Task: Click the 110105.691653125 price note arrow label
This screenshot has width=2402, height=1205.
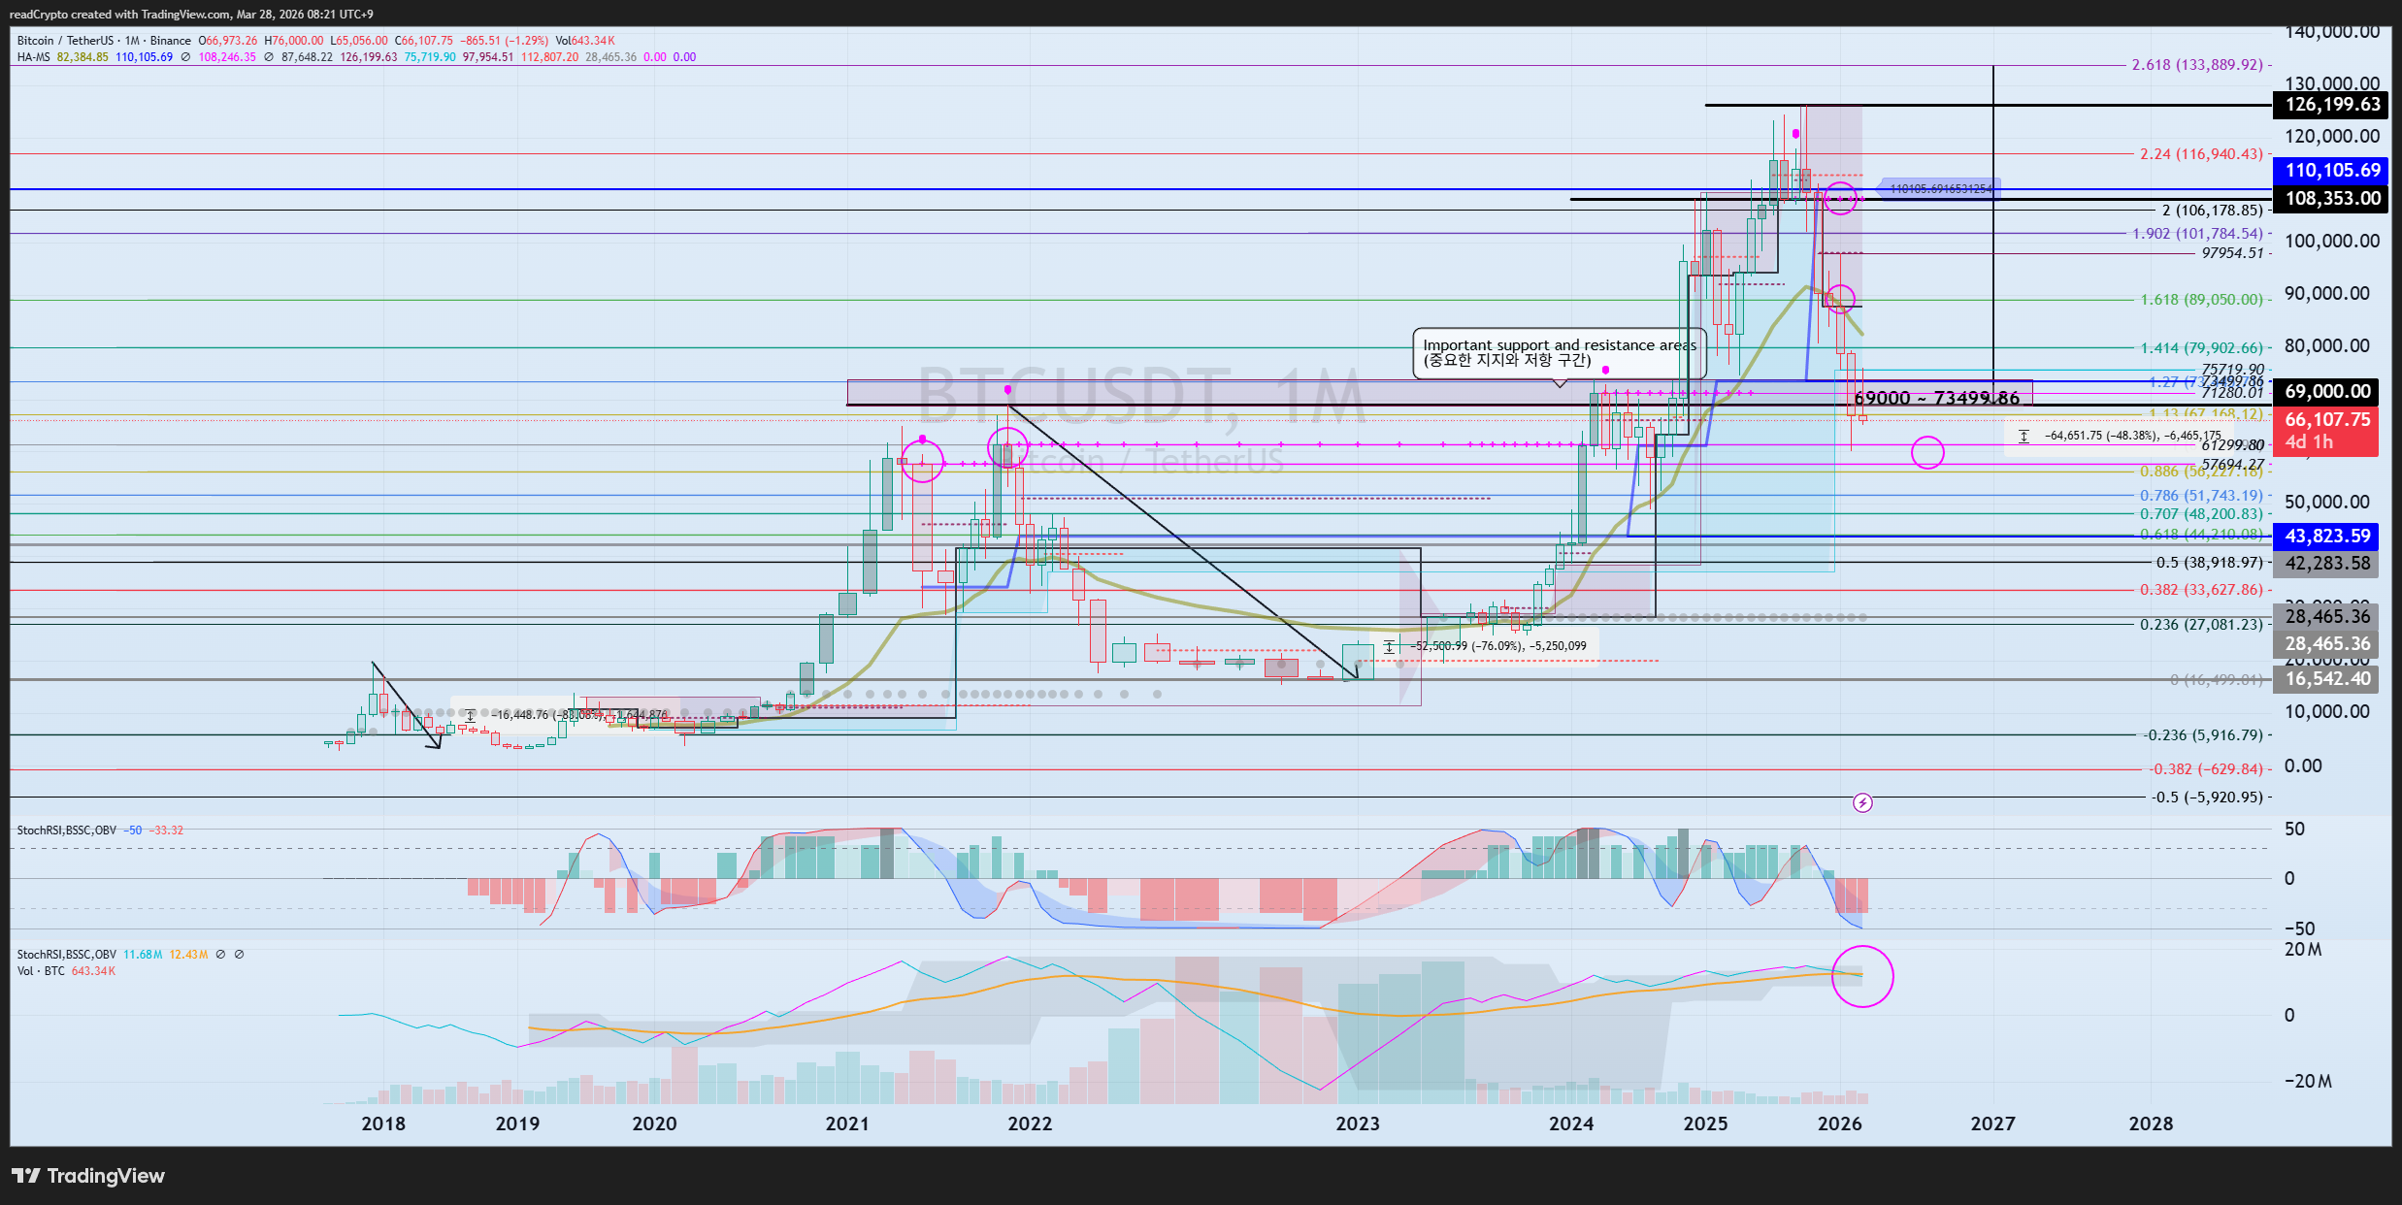Action: tap(1937, 189)
